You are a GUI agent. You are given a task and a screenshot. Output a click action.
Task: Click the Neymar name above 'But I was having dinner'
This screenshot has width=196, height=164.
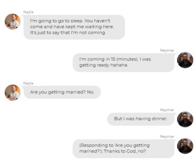167,110
